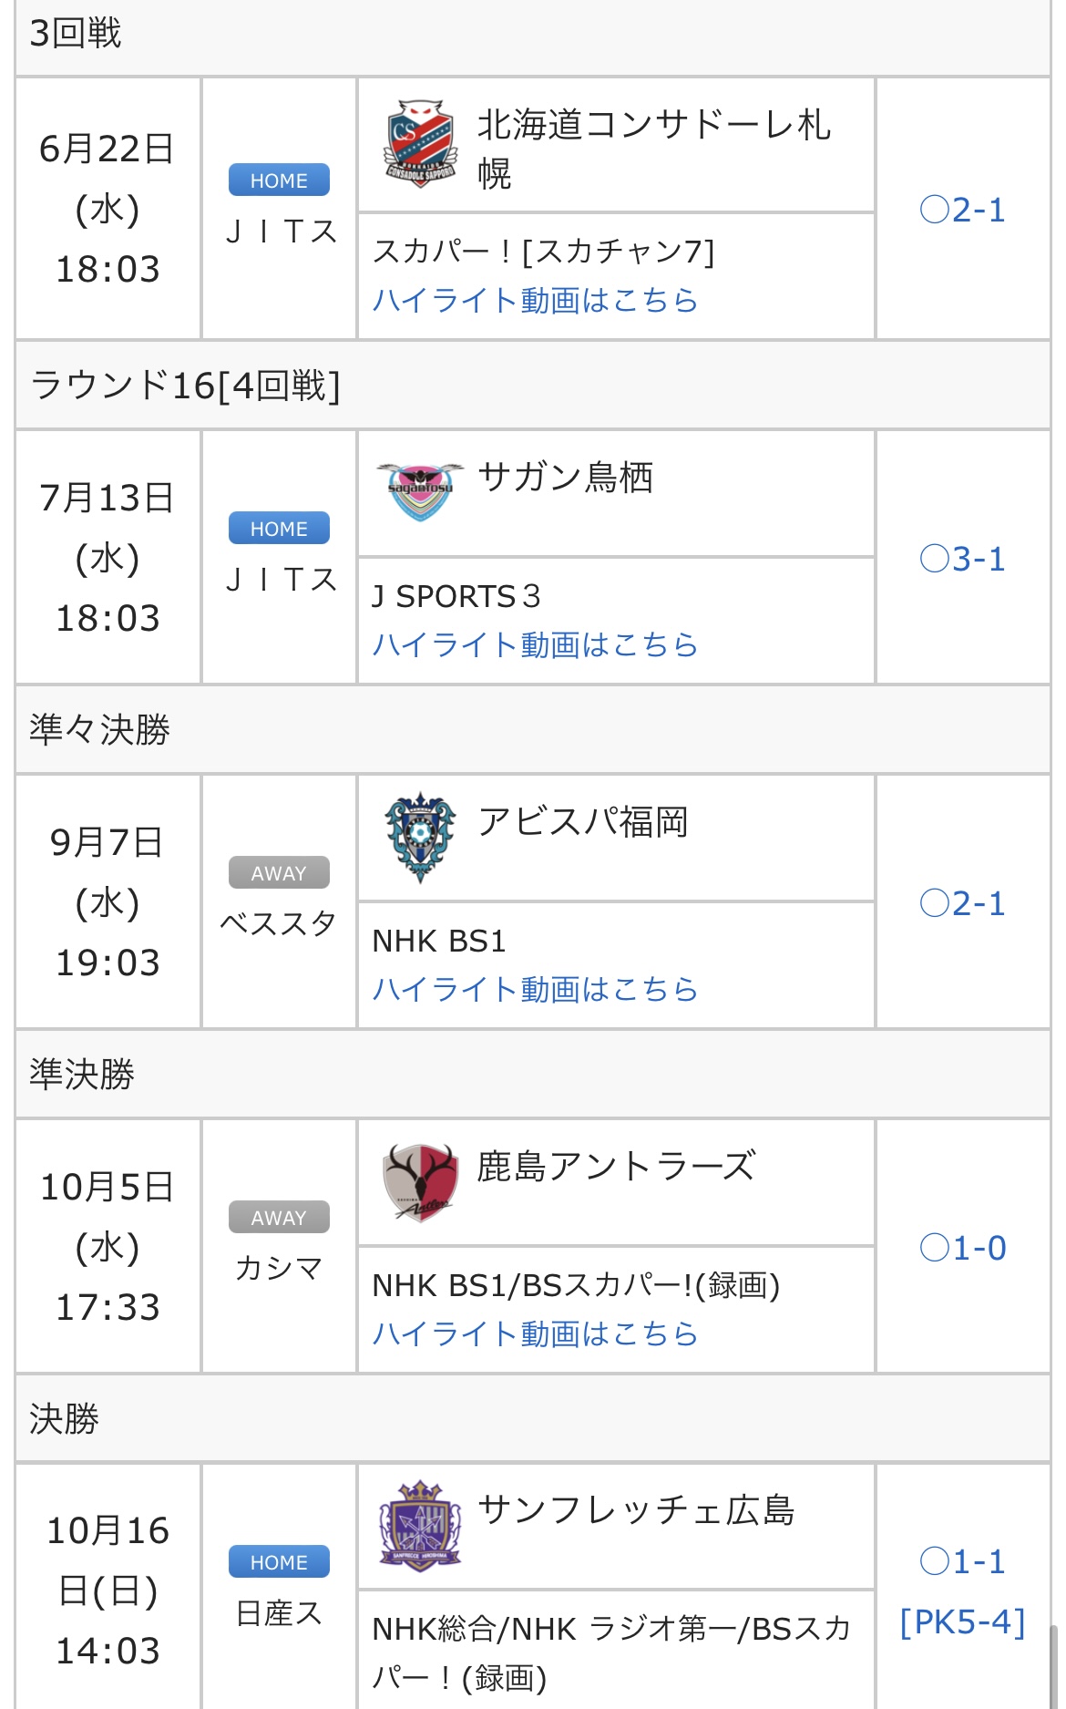This screenshot has height=1709, width=1066.
Task: Click the HOME badge for July 13 match
Action: click(279, 529)
